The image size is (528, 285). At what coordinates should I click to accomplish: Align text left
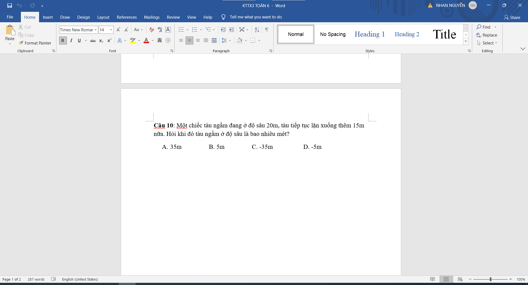[x=181, y=40]
